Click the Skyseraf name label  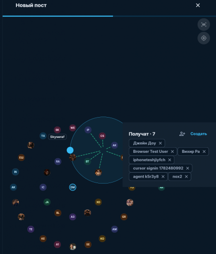(x=57, y=137)
